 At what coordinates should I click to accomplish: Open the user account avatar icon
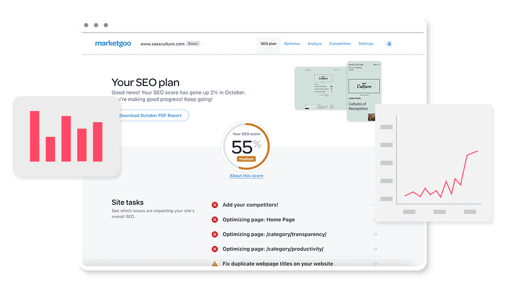tap(389, 44)
